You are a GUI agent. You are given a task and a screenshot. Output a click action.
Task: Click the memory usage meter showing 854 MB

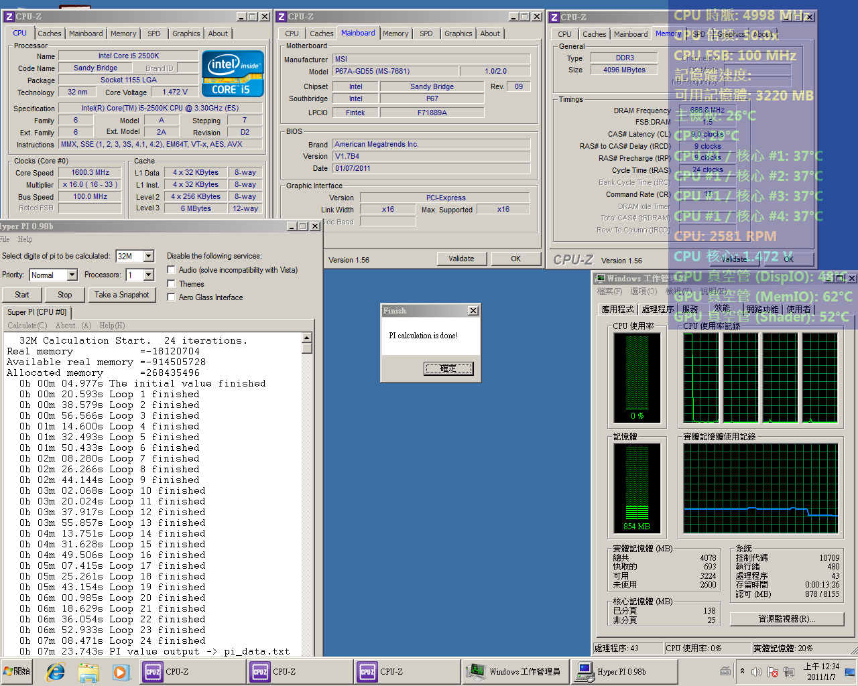[x=637, y=488]
